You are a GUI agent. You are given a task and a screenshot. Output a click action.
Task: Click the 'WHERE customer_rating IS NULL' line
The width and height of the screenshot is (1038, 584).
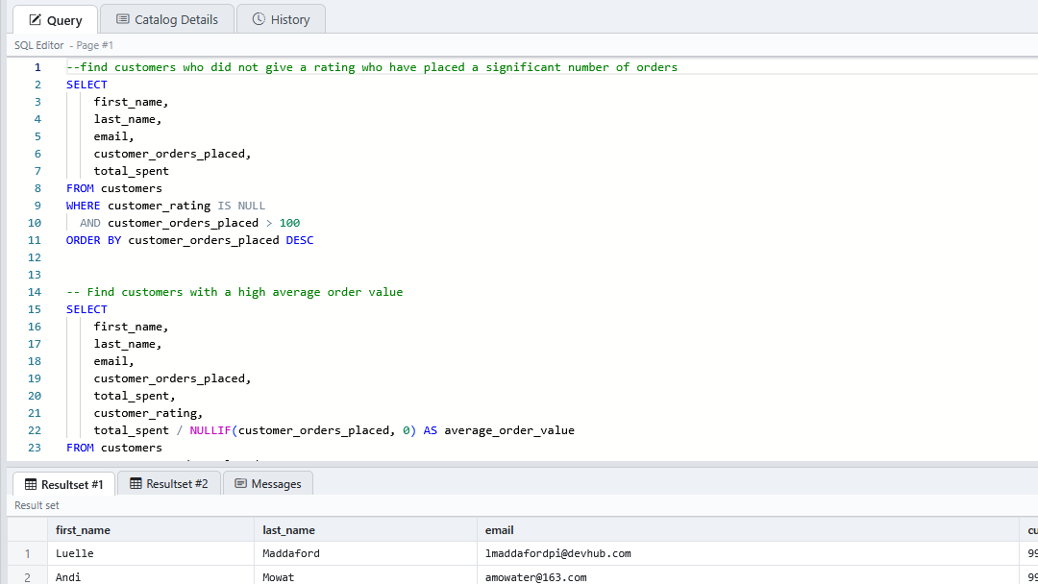165,206
